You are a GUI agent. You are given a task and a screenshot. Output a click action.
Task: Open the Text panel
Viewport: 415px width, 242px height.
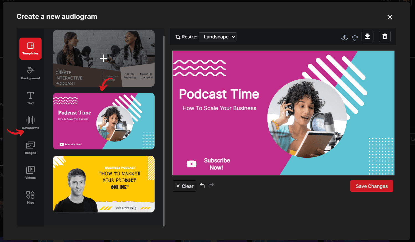30,98
